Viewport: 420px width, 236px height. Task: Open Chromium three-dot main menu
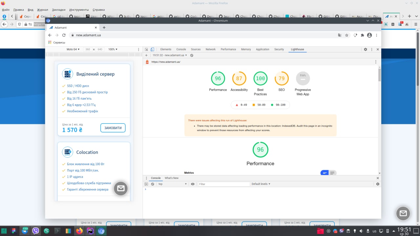tap(376, 35)
